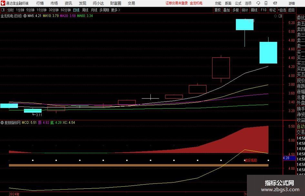The image size is (305, 196).
Task: Click the customer service headset icon
Action: [x=258, y=3]
